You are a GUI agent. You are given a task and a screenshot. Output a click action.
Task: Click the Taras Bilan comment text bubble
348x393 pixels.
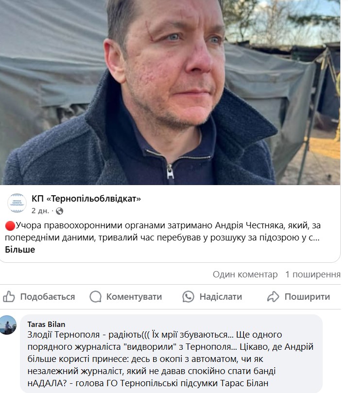(171, 353)
